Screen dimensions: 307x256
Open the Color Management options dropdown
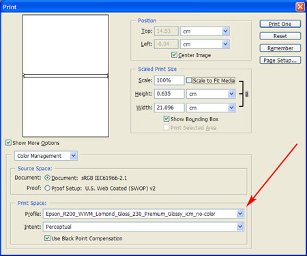pos(73,156)
